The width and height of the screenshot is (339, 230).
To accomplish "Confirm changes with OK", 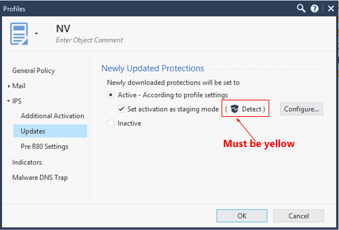I will [242, 216].
